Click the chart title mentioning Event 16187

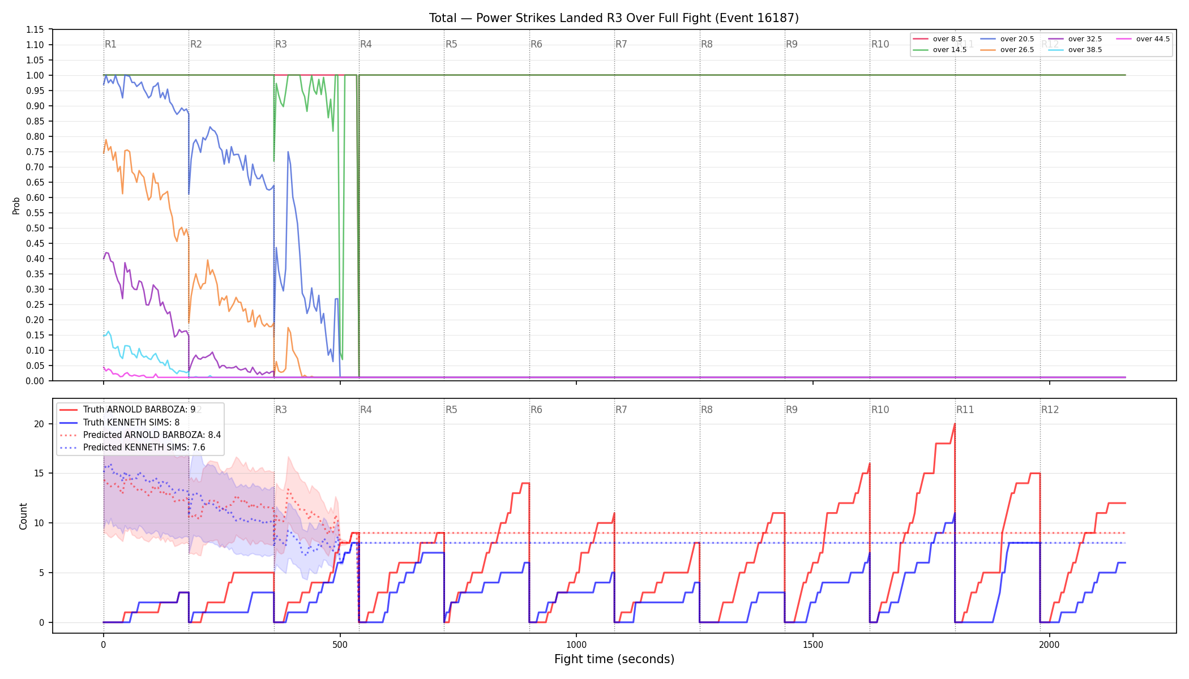pos(614,18)
